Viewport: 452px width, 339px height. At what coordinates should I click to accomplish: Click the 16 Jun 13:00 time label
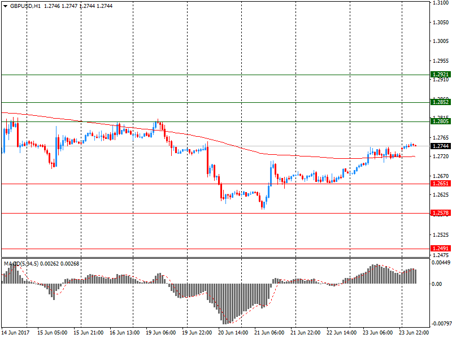click(124, 333)
